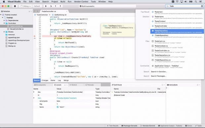Open the Errors pad
Screen dimensions: 205x128
pos(188,126)
